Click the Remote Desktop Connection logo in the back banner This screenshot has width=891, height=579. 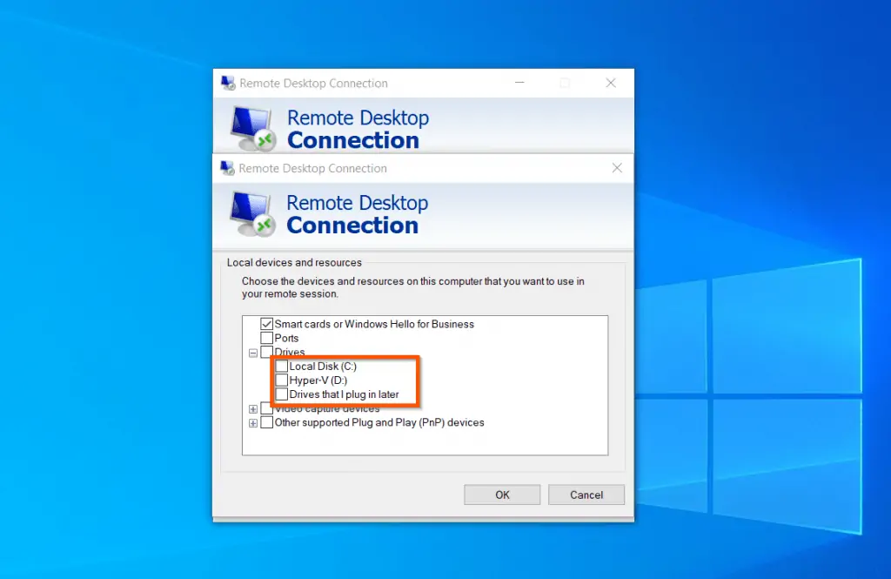point(252,128)
